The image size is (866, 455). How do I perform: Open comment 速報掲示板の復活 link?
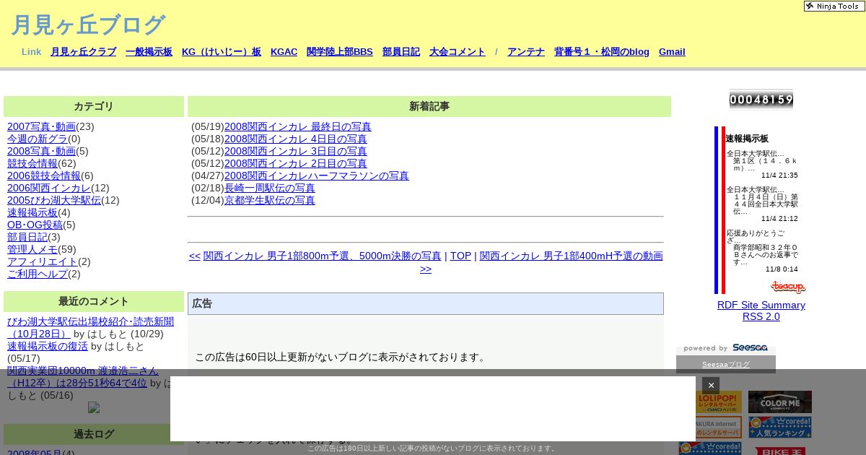click(x=48, y=346)
